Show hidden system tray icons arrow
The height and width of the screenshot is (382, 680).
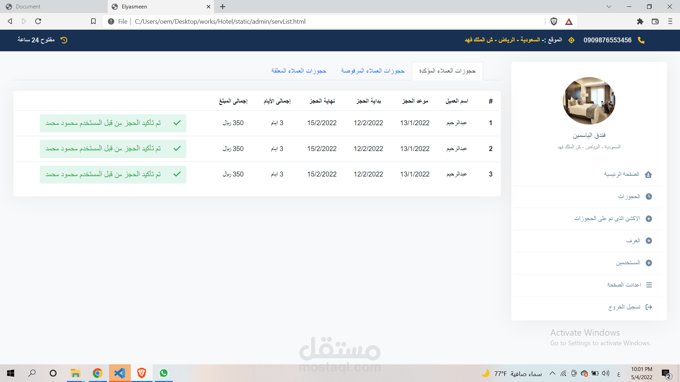552,374
